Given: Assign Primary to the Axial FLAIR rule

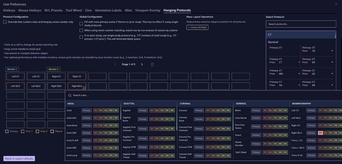Looking at the screenshot, I should (87, 141).
